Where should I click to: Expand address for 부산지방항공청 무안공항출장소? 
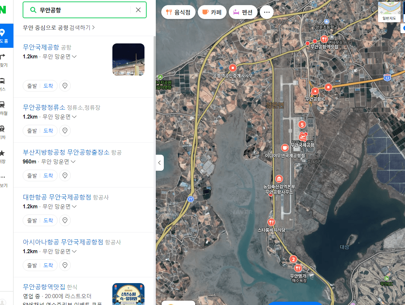(73, 162)
